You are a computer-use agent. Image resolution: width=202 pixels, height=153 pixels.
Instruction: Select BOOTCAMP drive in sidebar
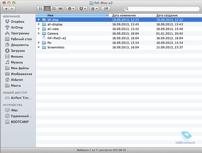[20, 122]
